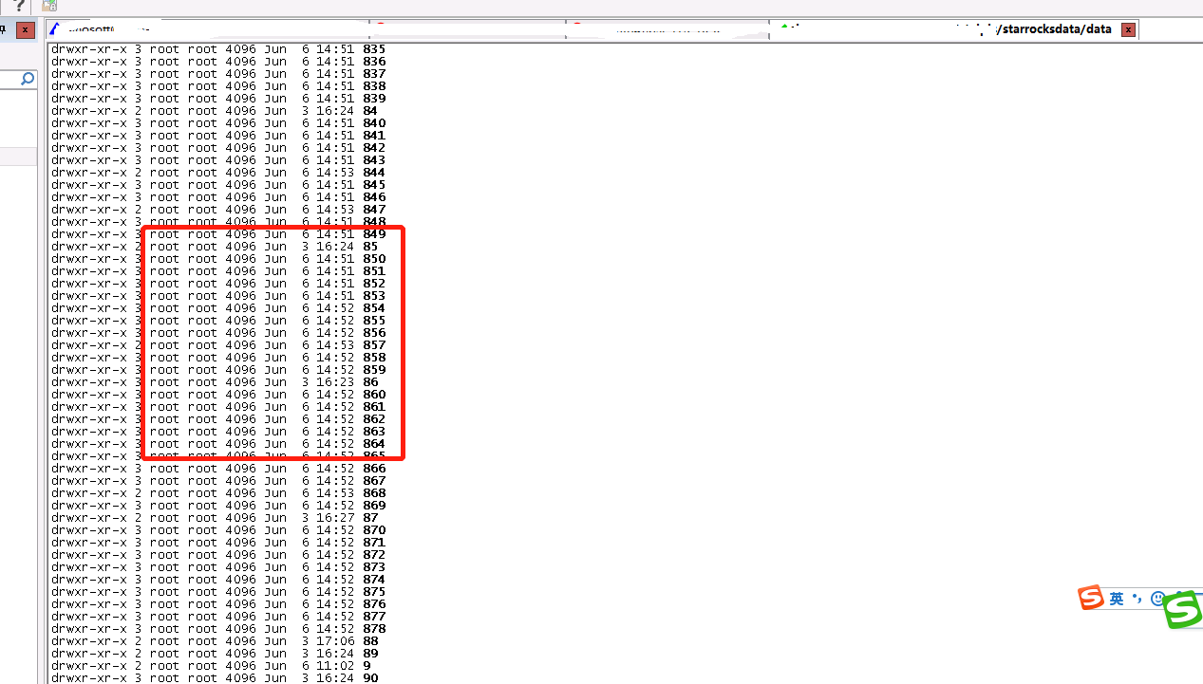
Task: Click directory name 849 in terminal listing
Action: [x=374, y=233]
